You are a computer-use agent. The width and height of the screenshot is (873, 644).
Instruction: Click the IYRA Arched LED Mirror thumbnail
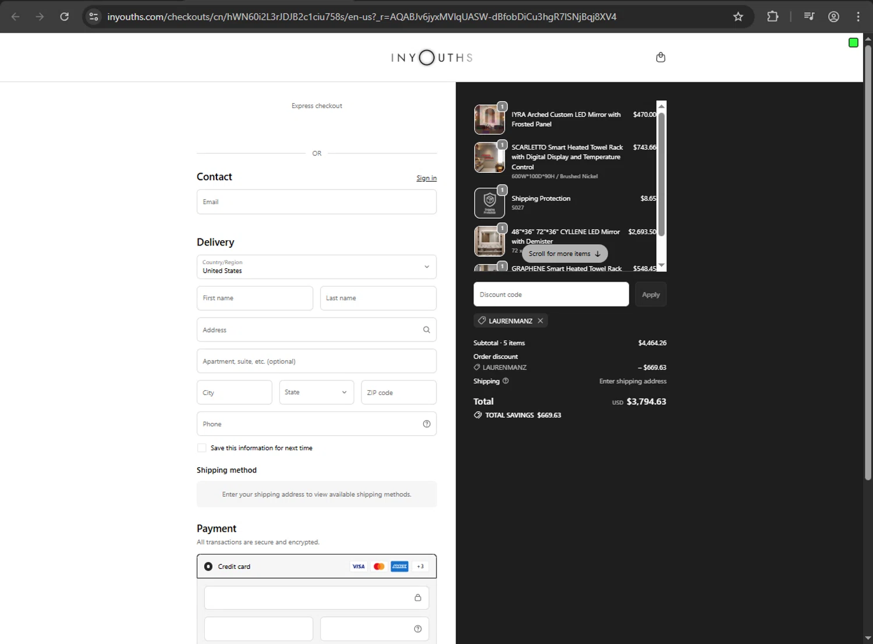(489, 119)
